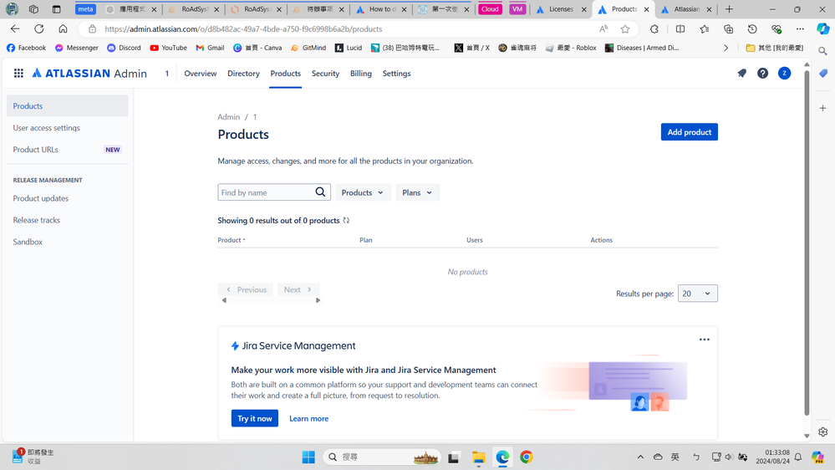Open the Discord bookmark
Viewport: 835px width, 470px height.
124,48
